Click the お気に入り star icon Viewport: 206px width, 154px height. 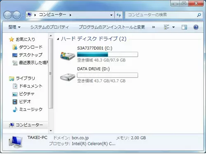click(12, 39)
